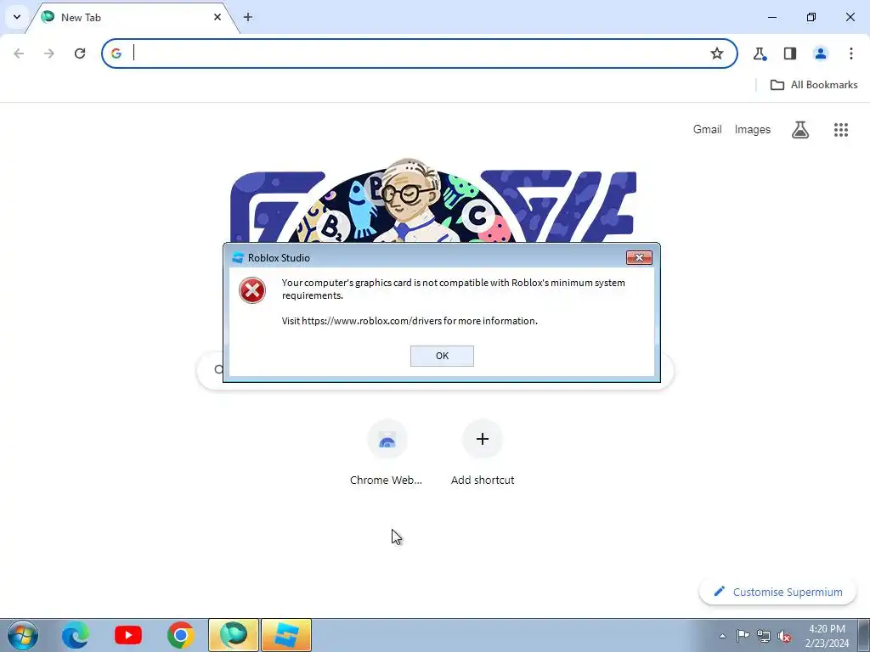Reload the current page
Viewport: 870px width, 652px height.
(x=80, y=53)
